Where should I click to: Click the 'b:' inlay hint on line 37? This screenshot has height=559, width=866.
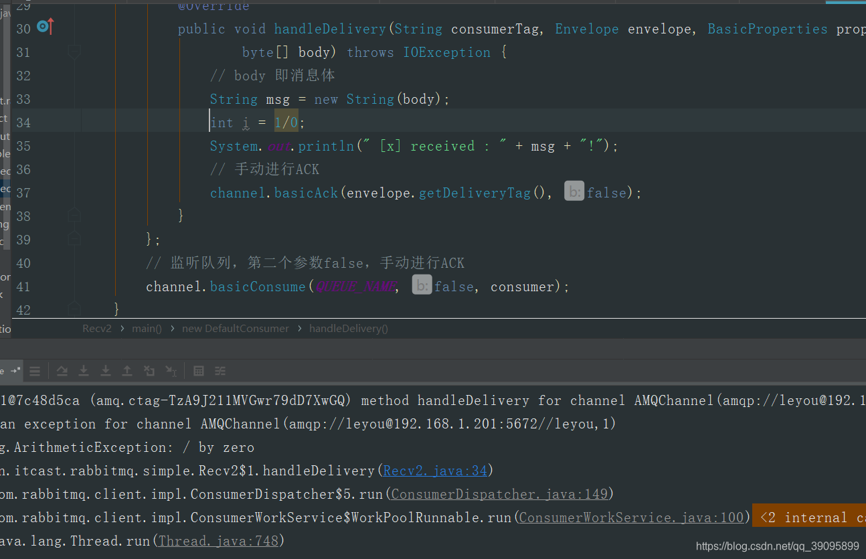click(574, 193)
